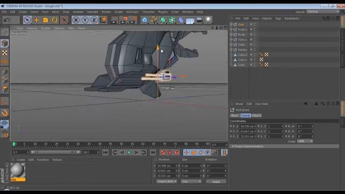Add a Cube primitive object

[x=144, y=20]
